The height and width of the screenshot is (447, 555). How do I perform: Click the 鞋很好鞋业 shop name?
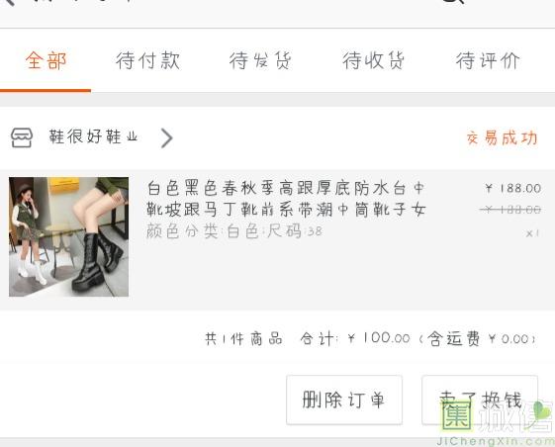point(93,136)
